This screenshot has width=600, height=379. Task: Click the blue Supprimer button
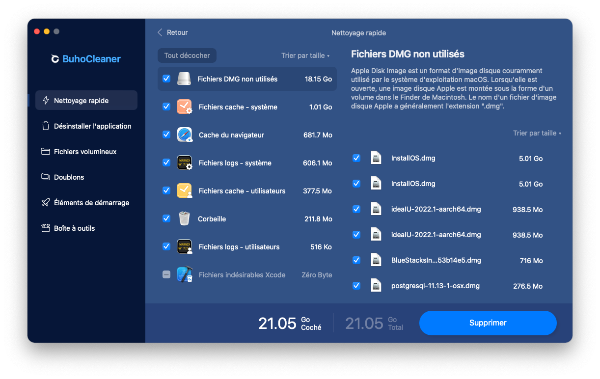click(488, 323)
